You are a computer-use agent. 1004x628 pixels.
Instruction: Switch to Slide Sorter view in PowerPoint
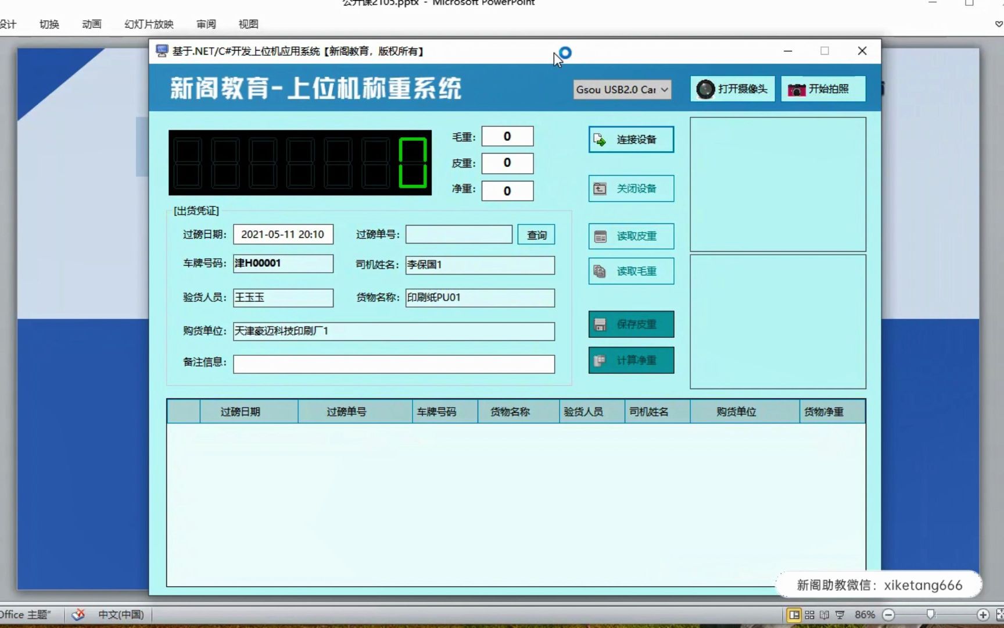point(809,615)
